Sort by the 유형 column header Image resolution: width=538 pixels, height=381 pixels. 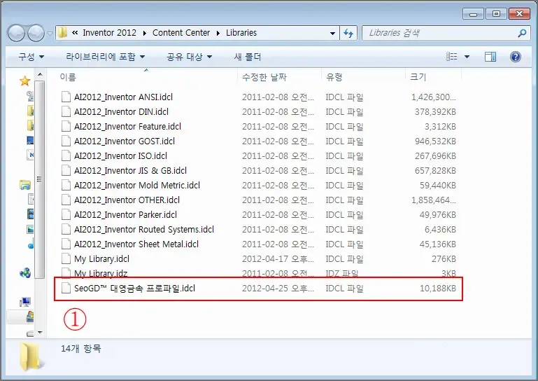click(334, 77)
